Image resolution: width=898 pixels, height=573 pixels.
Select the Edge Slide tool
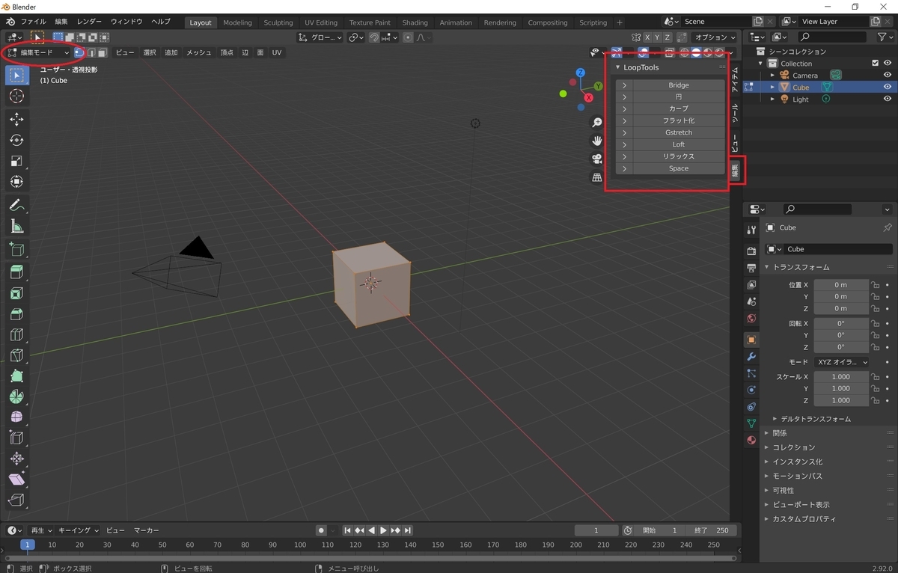pos(16,438)
